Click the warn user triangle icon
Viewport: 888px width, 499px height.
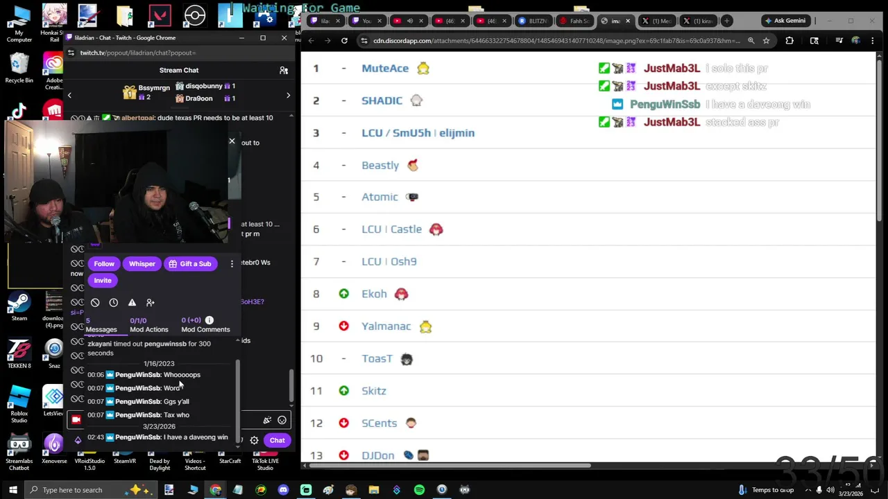click(x=132, y=303)
